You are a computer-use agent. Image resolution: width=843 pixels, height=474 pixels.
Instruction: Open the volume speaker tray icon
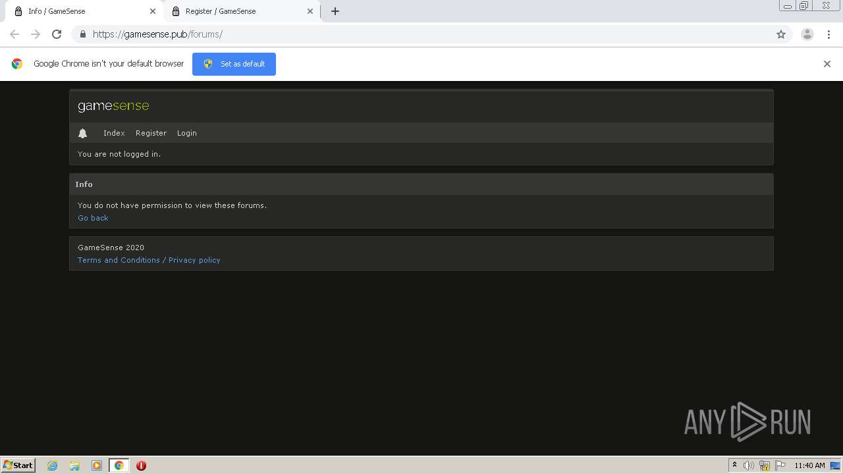click(749, 465)
